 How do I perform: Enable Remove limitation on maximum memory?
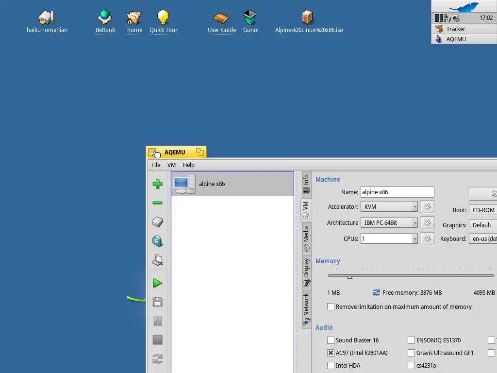pos(331,307)
